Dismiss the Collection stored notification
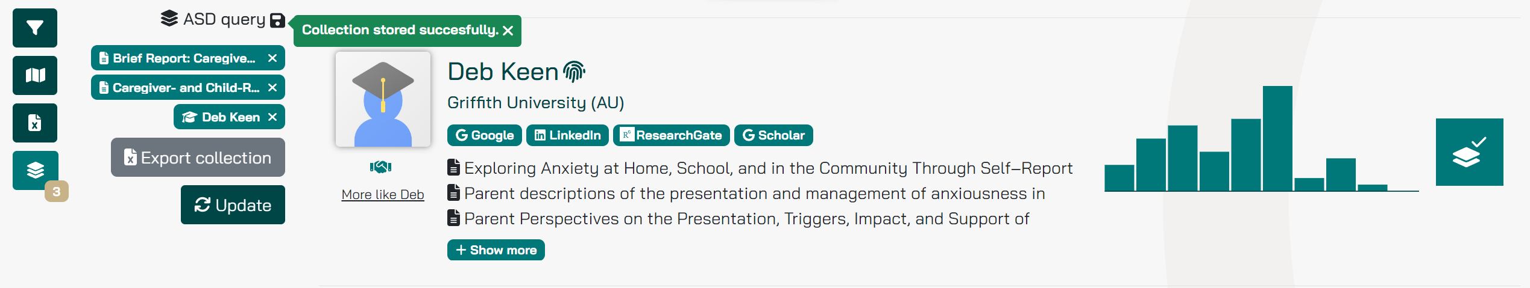This screenshot has width=1530, height=288. coord(508,31)
